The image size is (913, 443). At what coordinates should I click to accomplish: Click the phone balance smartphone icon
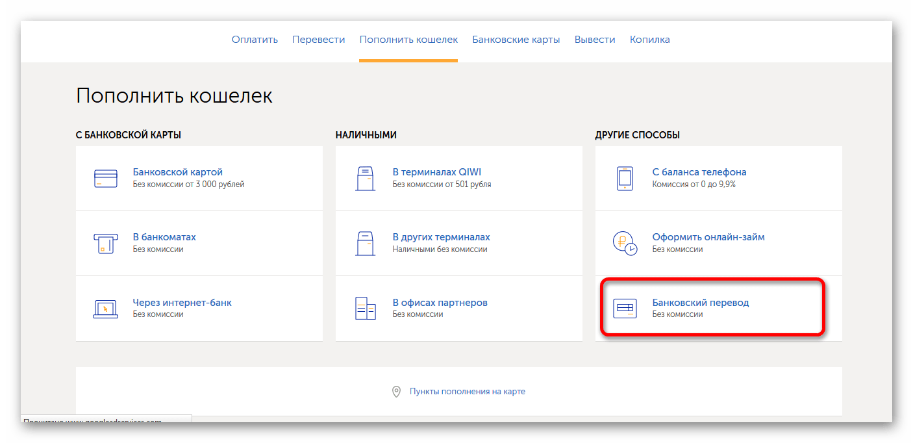coord(625,179)
